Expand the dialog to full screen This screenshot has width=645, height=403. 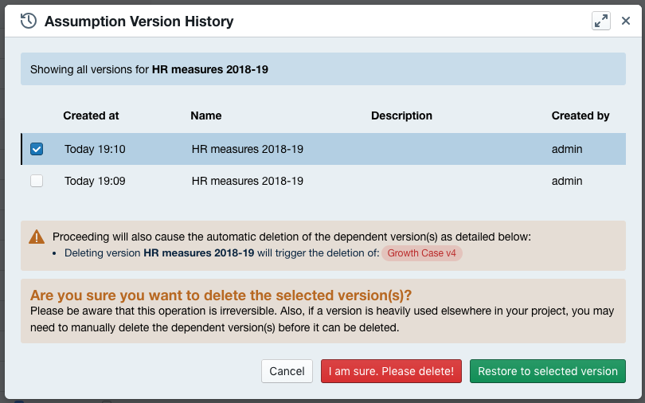coord(601,22)
